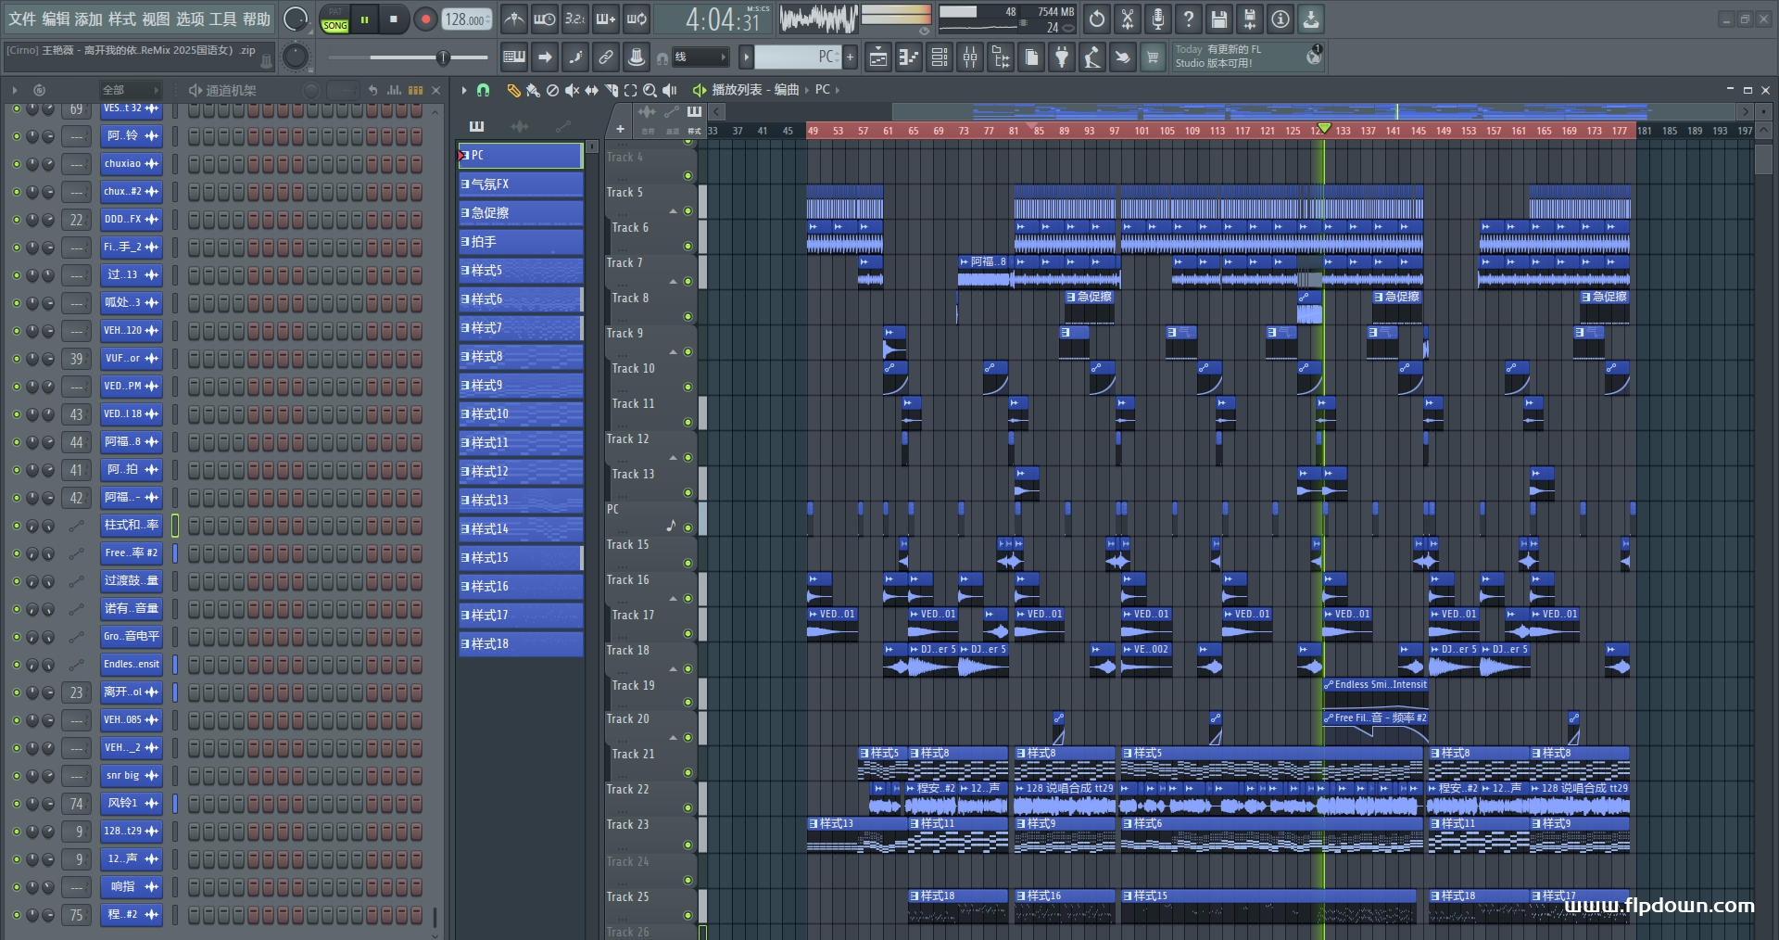1779x940 pixels.
Task: Open the 添加 menu
Action: (89, 19)
